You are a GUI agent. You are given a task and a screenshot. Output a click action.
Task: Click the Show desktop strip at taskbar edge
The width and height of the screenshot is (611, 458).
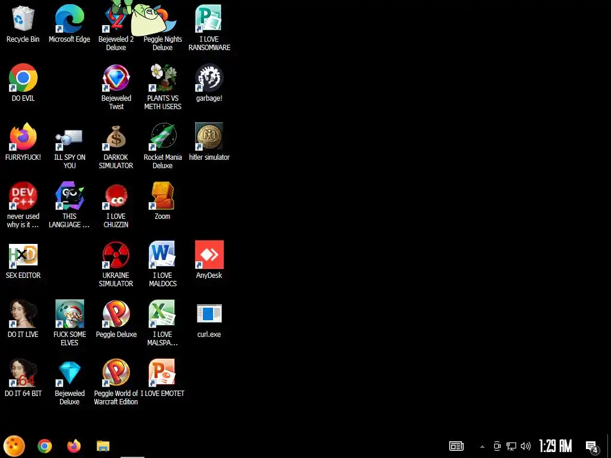click(x=609, y=446)
